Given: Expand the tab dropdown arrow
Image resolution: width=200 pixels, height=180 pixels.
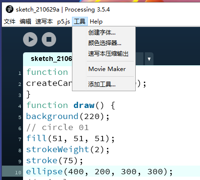Looking at the screenshot, I should pos(149,59).
